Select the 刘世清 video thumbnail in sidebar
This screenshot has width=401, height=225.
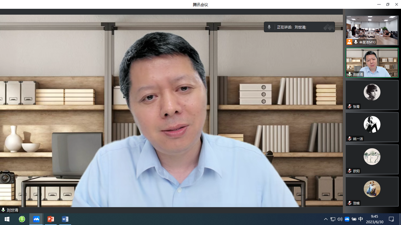click(x=372, y=63)
